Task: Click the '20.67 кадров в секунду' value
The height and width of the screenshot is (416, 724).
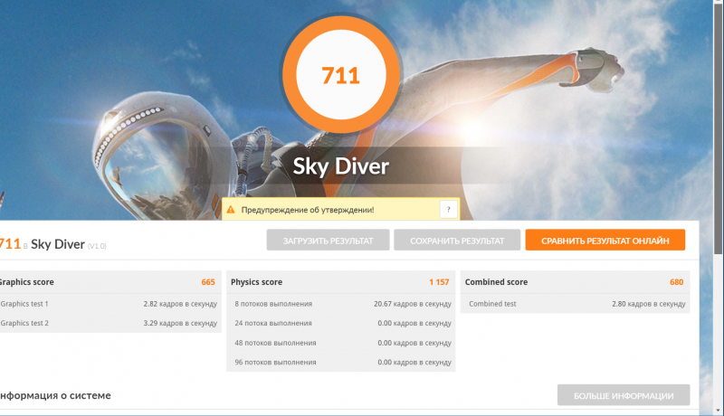Action: coord(413,304)
